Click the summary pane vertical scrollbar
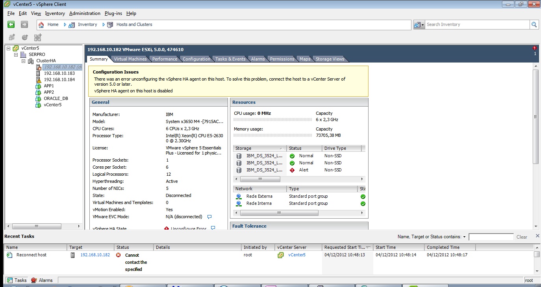The image size is (541, 287). coord(535,117)
